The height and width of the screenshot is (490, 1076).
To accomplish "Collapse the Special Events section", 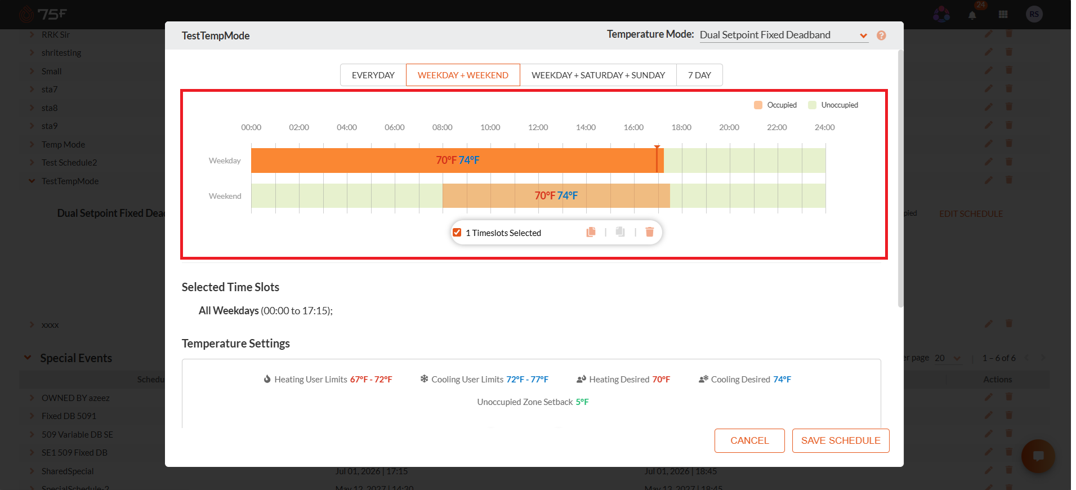I will [x=28, y=358].
